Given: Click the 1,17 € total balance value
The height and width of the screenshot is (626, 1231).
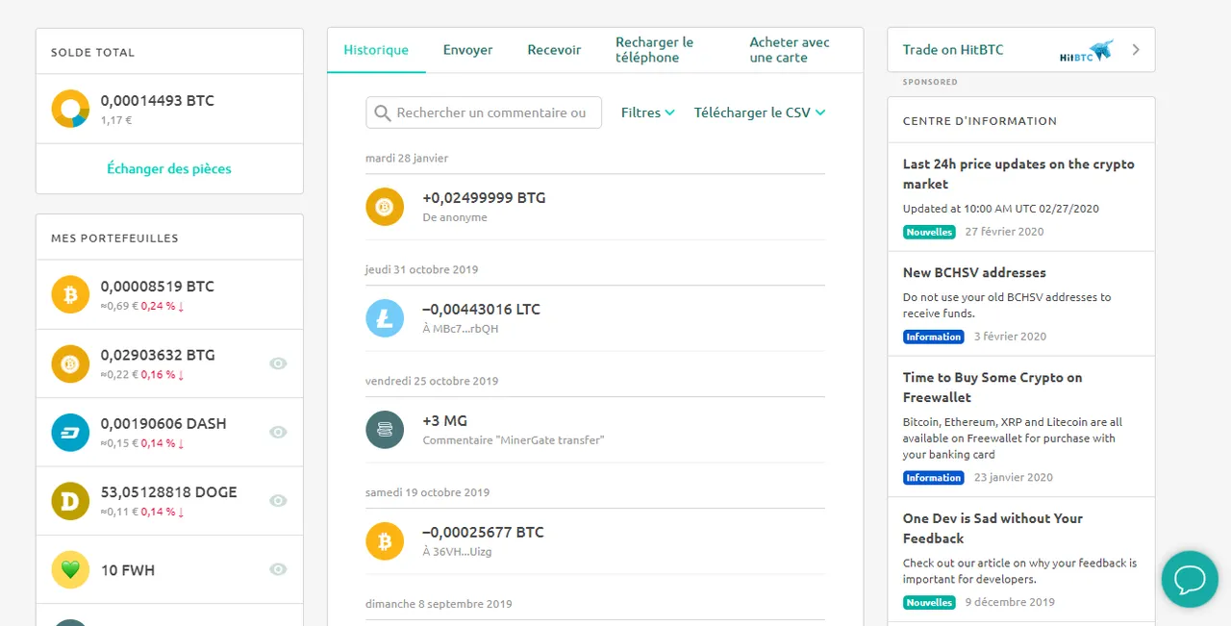Looking at the screenshot, I should click(x=116, y=121).
